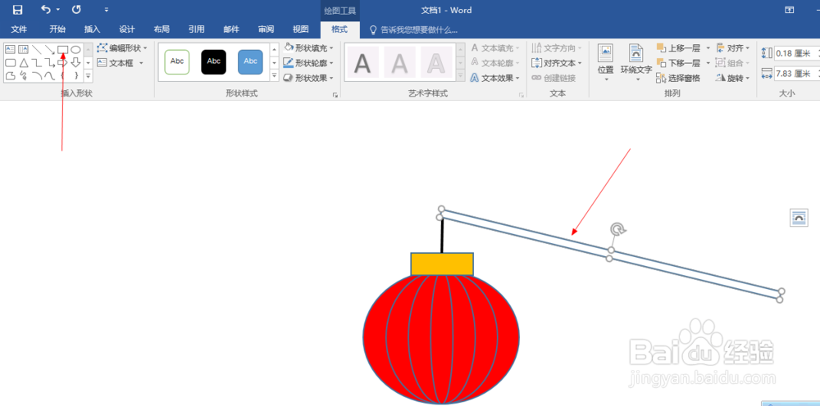The width and height of the screenshot is (820, 406).
Task: Redo with the repeat arrow icon
Action: pos(76,9)
